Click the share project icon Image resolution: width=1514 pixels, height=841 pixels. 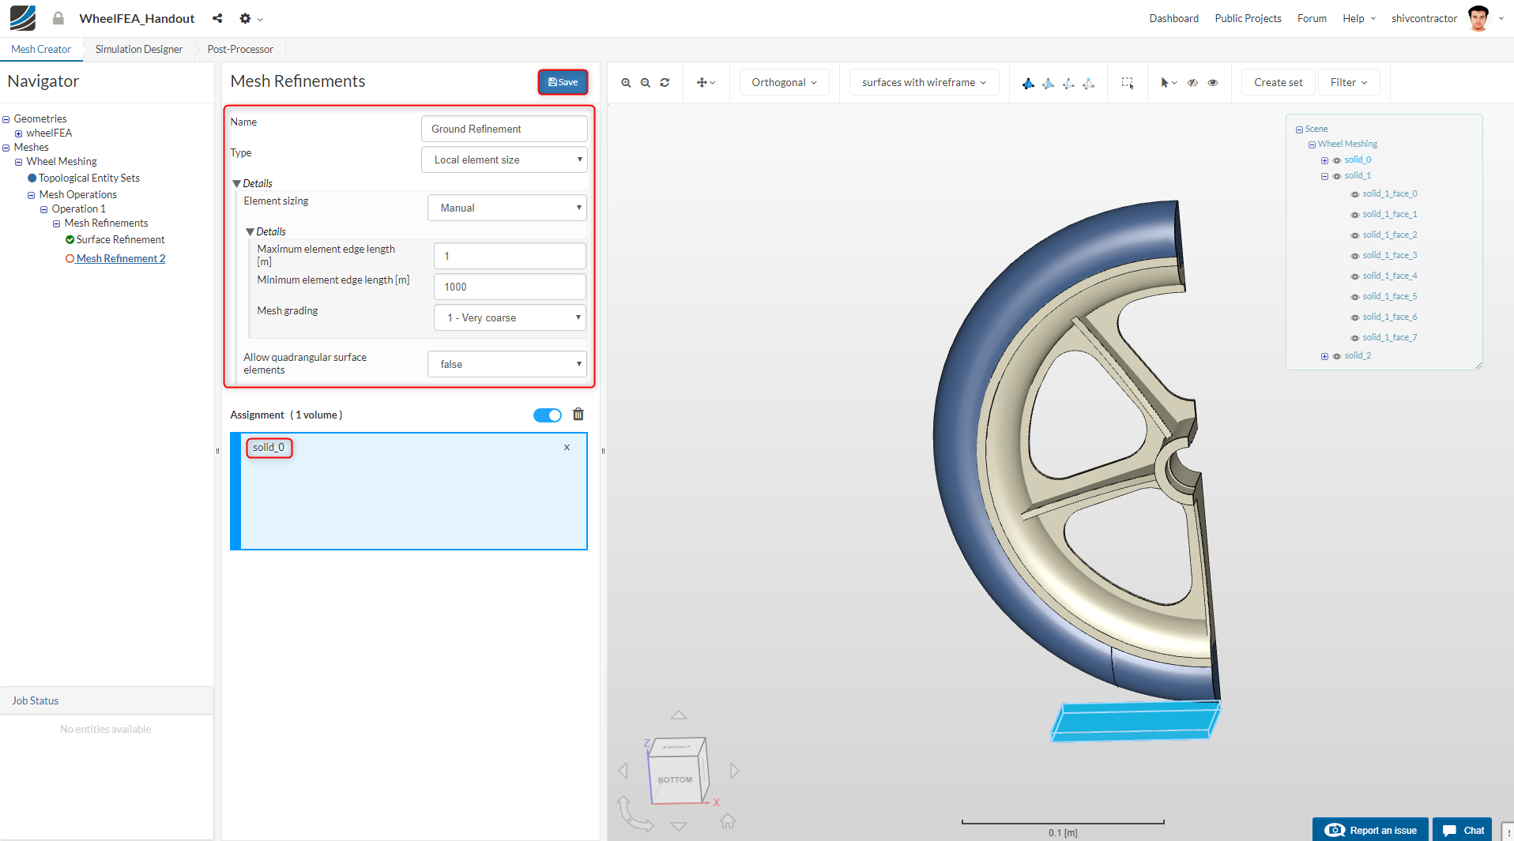(217, 18)
